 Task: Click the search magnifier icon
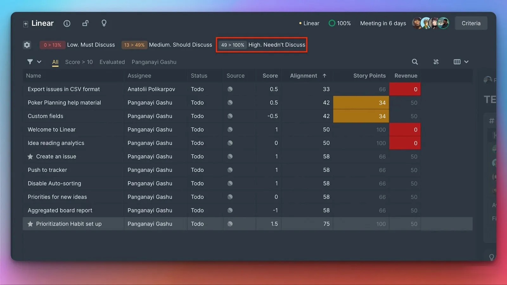[x=414, y=62]
